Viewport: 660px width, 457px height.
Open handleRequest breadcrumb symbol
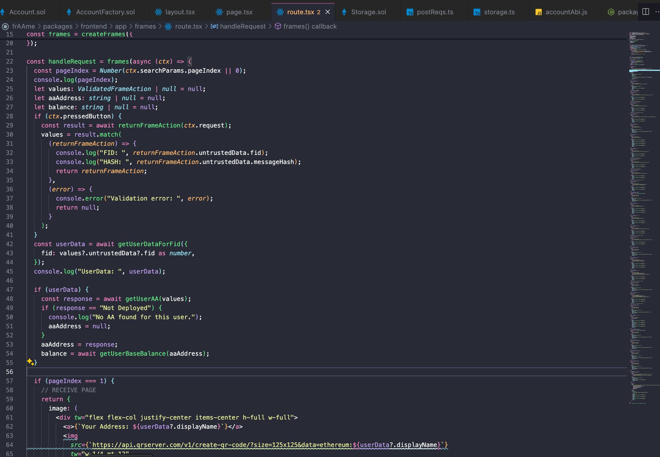coord(243,26)
